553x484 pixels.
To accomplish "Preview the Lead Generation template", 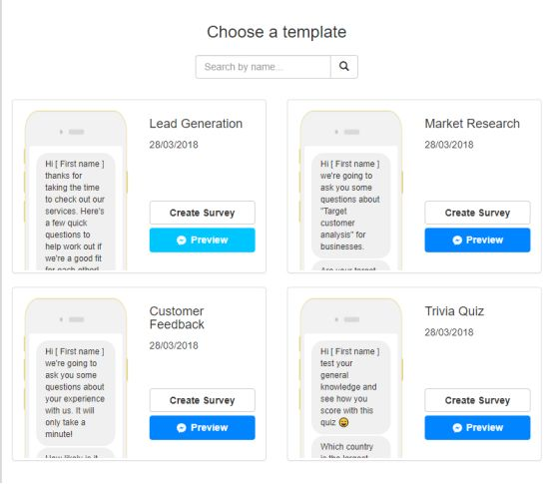I will [202, 241].
